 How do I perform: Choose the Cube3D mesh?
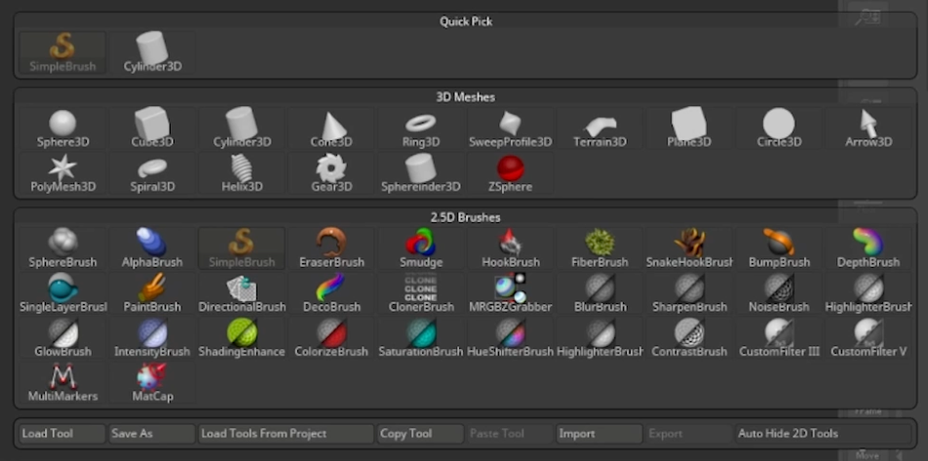tap(152, 129)
